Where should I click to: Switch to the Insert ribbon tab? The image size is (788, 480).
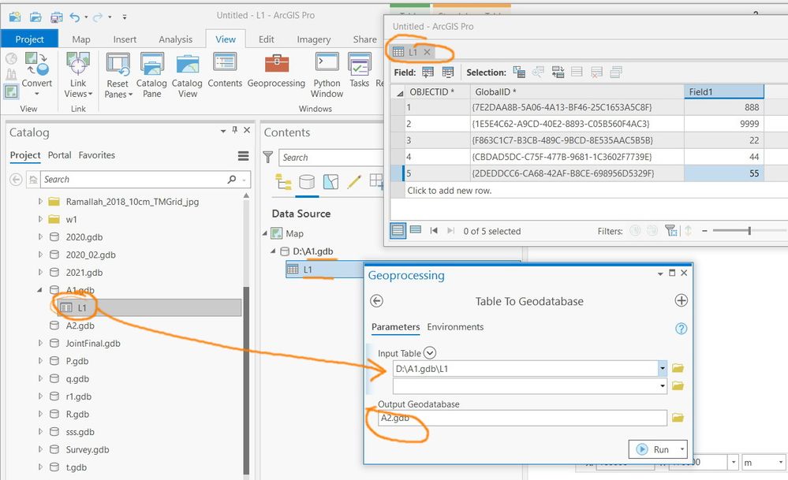tap(125, 39)
